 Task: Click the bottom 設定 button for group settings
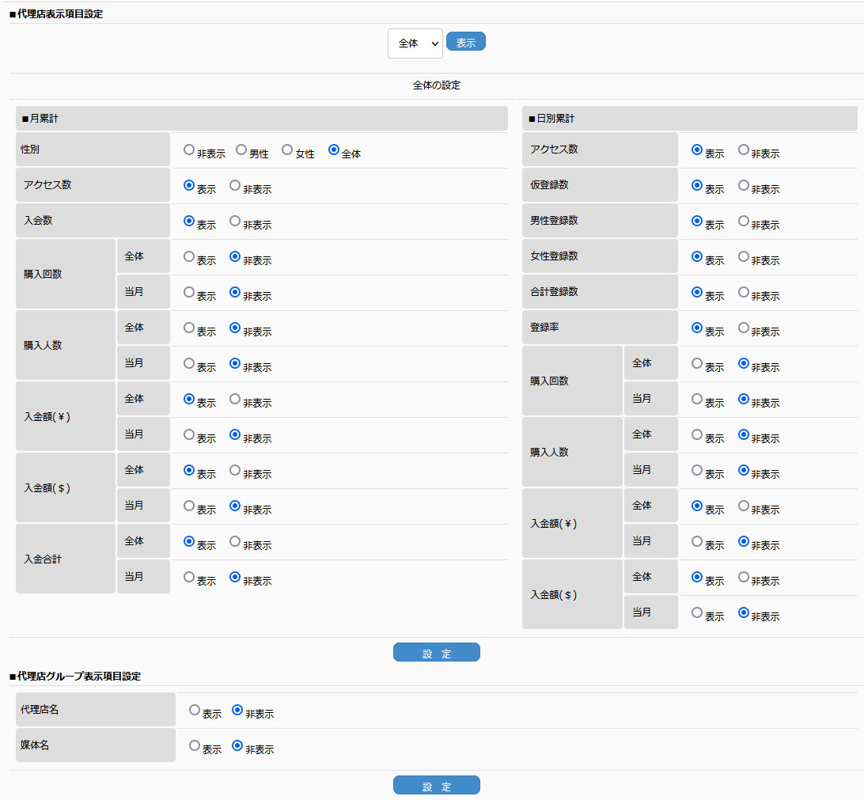[436, 785]
